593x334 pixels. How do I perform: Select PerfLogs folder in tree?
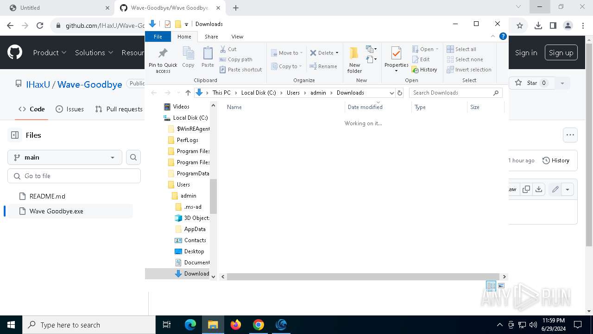[x=188, y=140]
